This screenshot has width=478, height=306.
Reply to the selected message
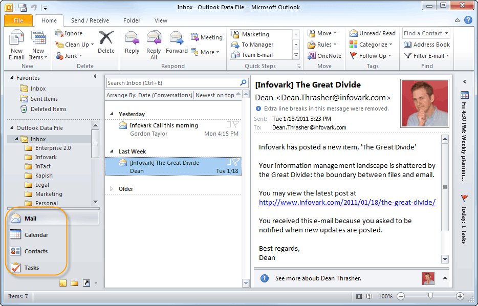[x=132, y=42]
